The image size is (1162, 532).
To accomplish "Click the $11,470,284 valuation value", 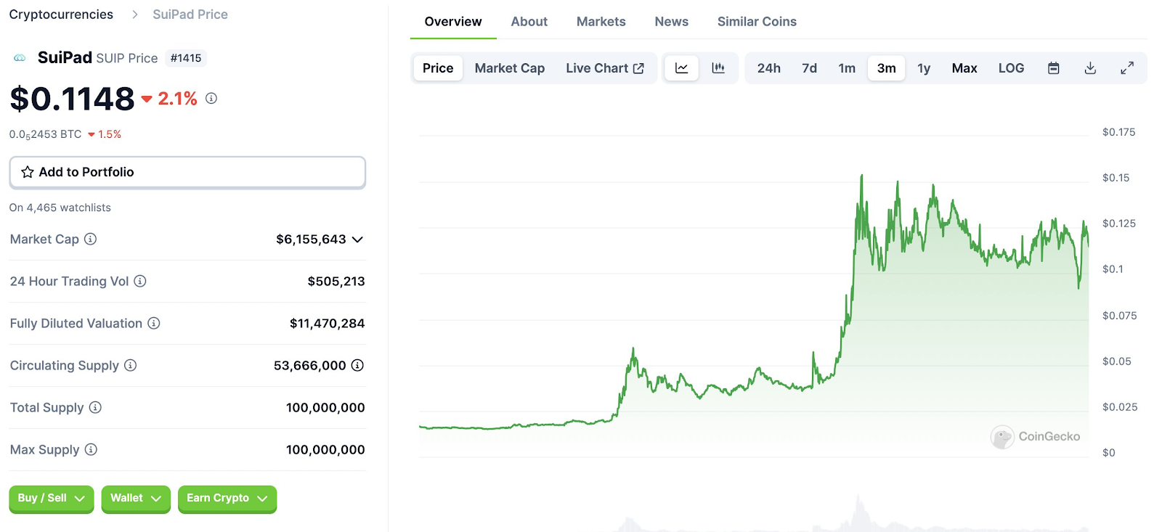I will (x=327, y=323).
